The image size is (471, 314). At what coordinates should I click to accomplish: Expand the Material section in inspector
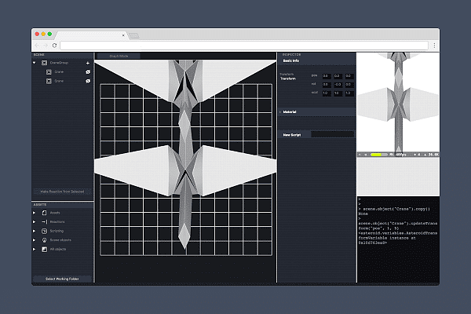[x=280, y=112]
